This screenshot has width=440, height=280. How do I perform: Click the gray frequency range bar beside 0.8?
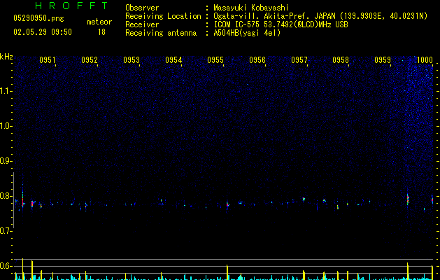pyautogui.click(x=13, y=200)
